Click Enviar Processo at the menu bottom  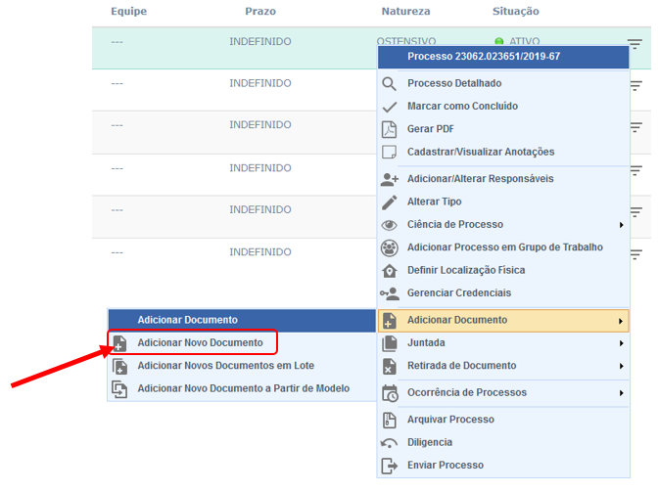click(x=445, y=466)
